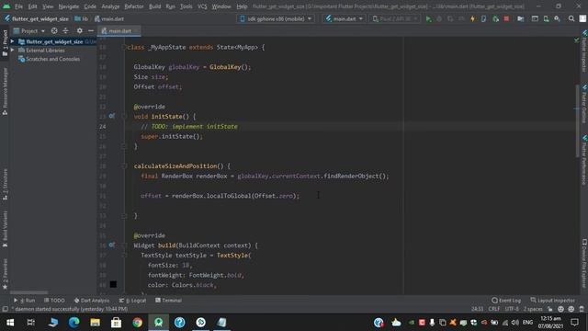
Task: Click the green analysis checkmark in editor
Action: (x=576, y=40)
